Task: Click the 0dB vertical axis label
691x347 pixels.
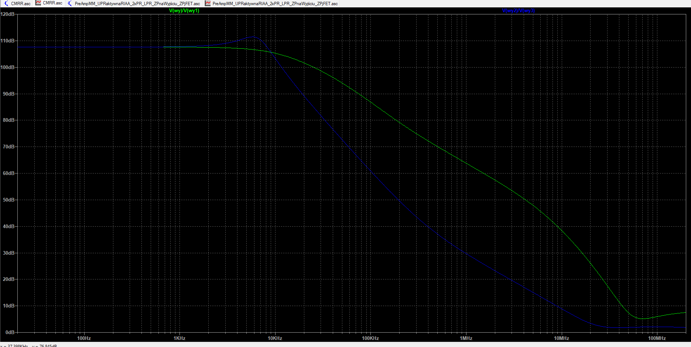Action: (10, 332)
